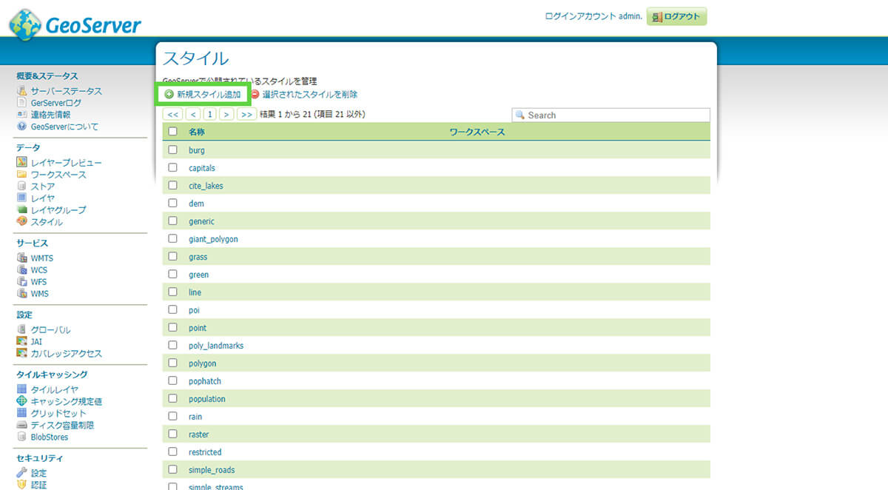Tick the dem row checkbox

click(x=173, y=203)
